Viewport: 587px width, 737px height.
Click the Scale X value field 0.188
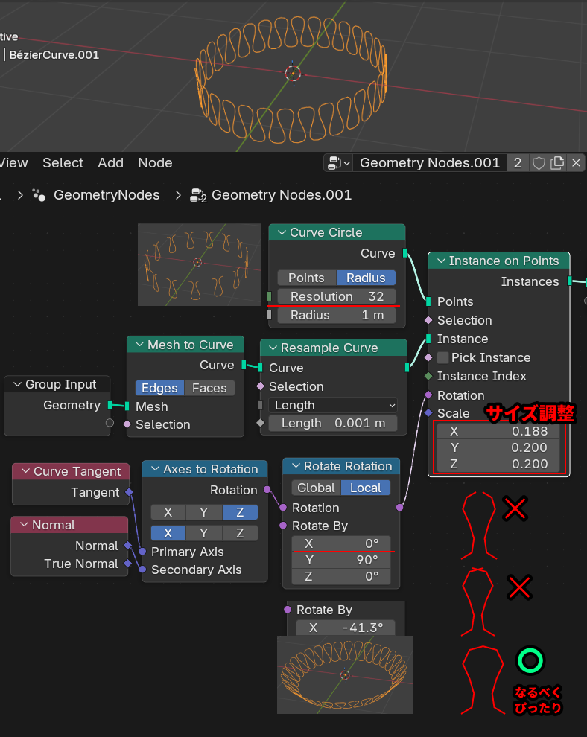coord(499,431)
